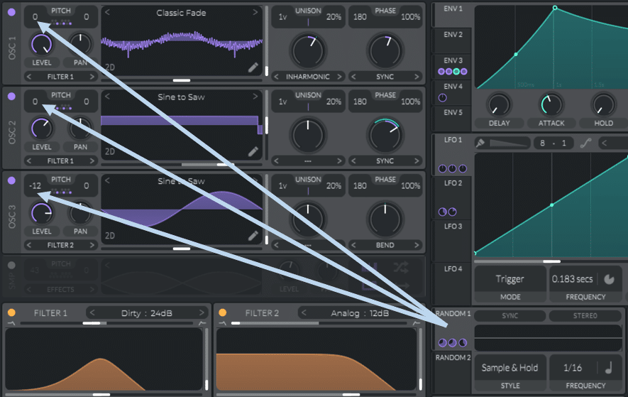Screen dimensions: 628x397
Task: Select next Filter 1 model after Dirty 24dB
Action: click(x=202, y=312)
